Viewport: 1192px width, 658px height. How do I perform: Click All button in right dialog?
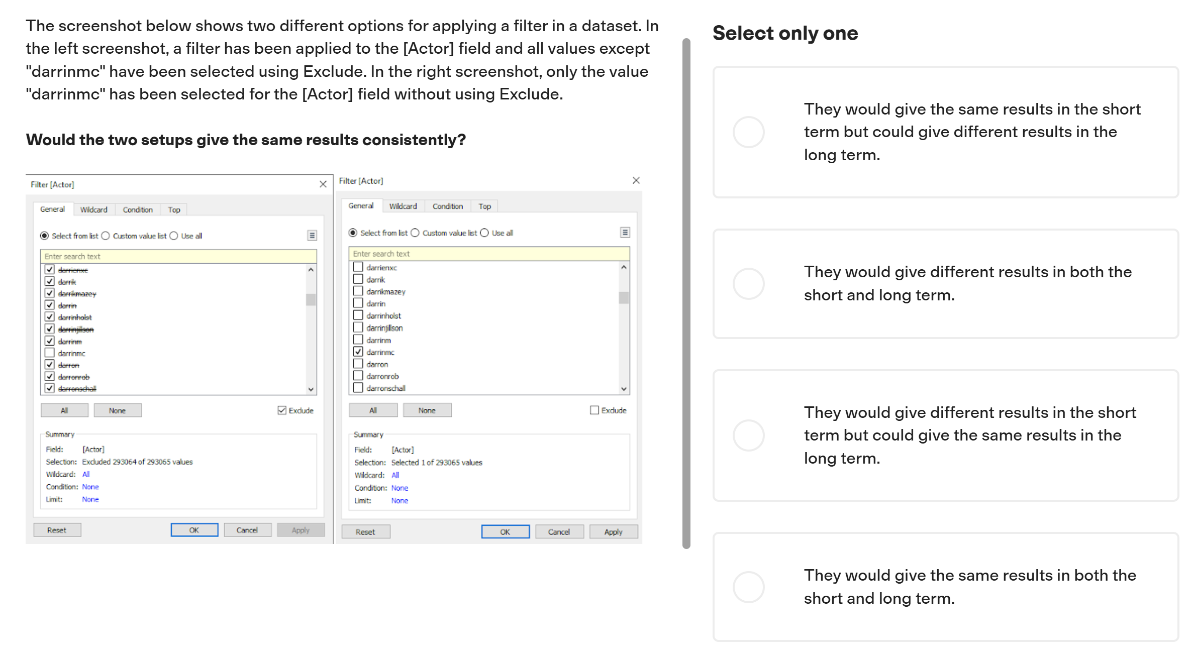point(373,410)
